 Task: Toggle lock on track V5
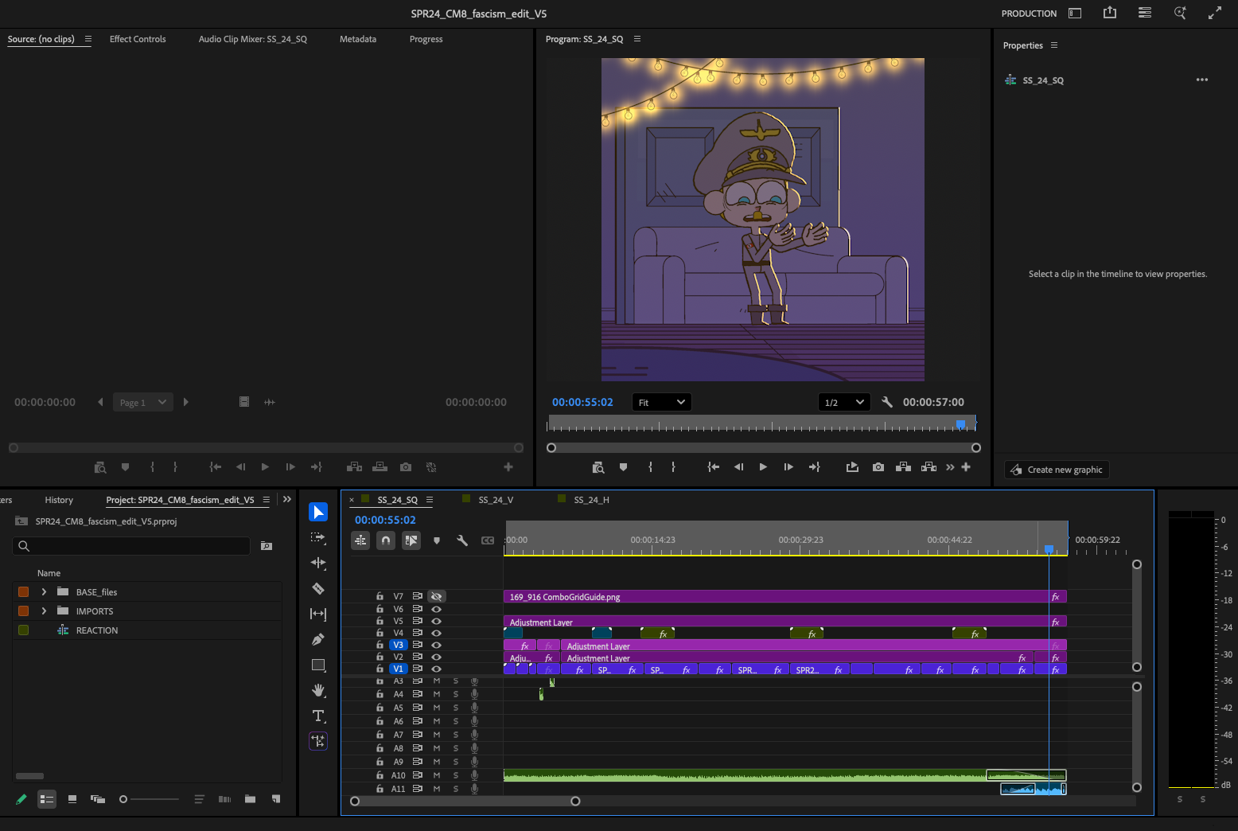[x=380, y=621]
